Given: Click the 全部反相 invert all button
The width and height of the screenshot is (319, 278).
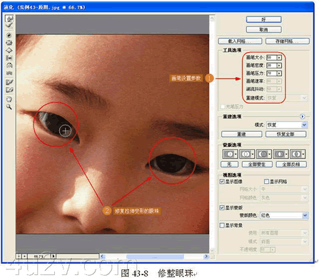Looking at the screenshot, I should click(291, 164).
